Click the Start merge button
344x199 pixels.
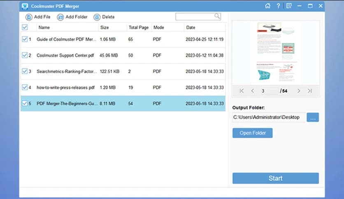pyautogui.click(x=276, y=178)
